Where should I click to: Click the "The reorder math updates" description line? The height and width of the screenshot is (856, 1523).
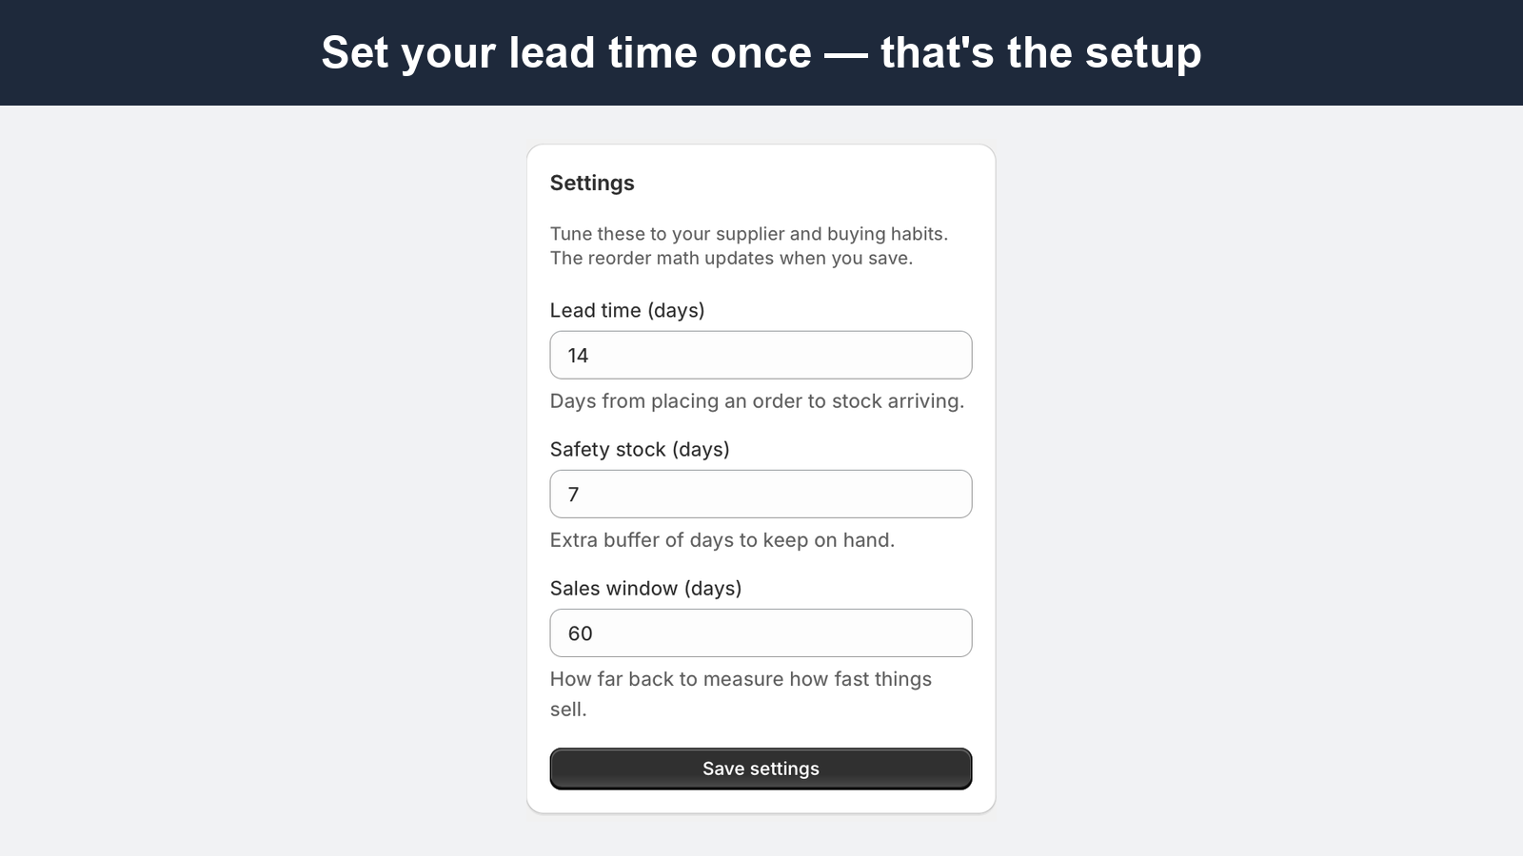pos(731,259)
